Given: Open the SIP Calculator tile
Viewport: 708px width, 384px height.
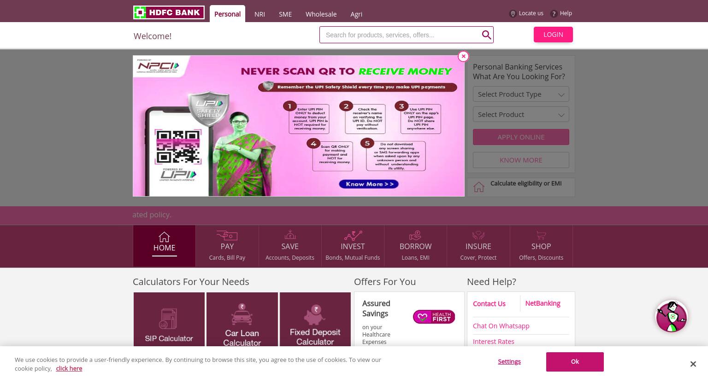Looking at the screenshot, I should coord(169,319).
